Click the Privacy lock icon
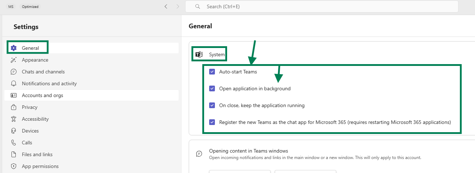 click(x=14, y=107)
